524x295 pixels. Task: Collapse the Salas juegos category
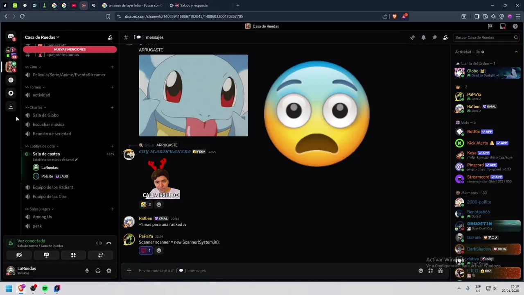(39, 209)
